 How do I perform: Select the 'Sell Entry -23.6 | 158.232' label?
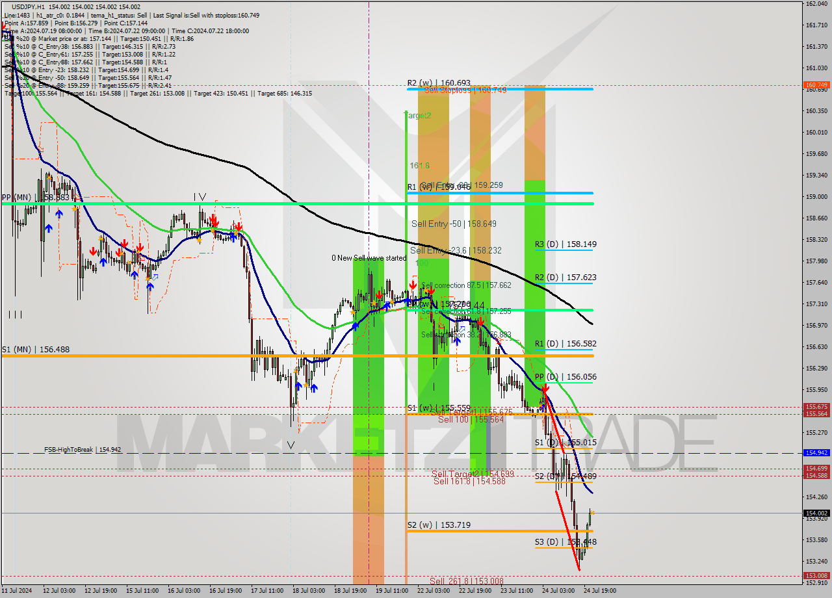coord(456,250)
